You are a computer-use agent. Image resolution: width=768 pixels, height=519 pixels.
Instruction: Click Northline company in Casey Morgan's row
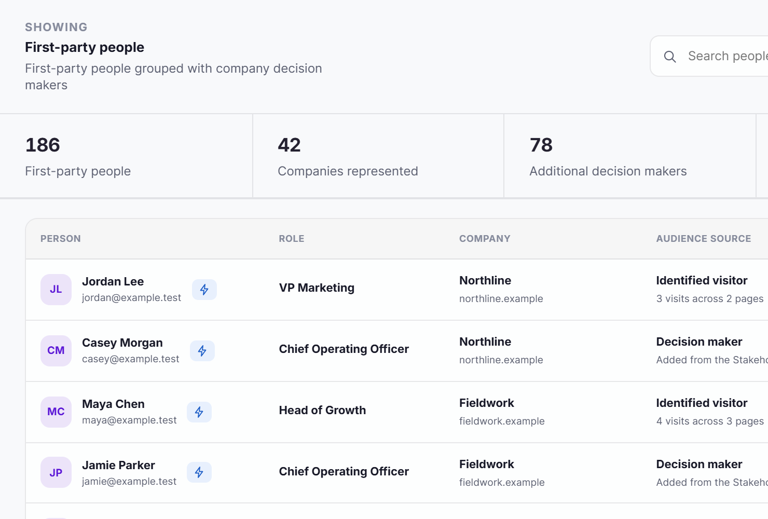click(485, 342)
